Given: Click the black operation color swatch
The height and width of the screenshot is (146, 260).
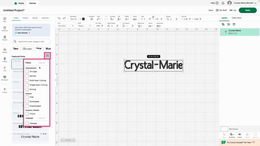Looking at the screenshot, I should point(83,19).
